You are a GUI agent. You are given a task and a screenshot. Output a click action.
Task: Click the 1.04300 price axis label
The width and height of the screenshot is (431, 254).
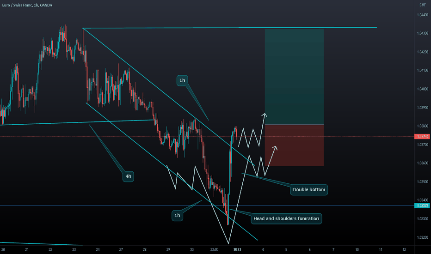click(423, 33)
